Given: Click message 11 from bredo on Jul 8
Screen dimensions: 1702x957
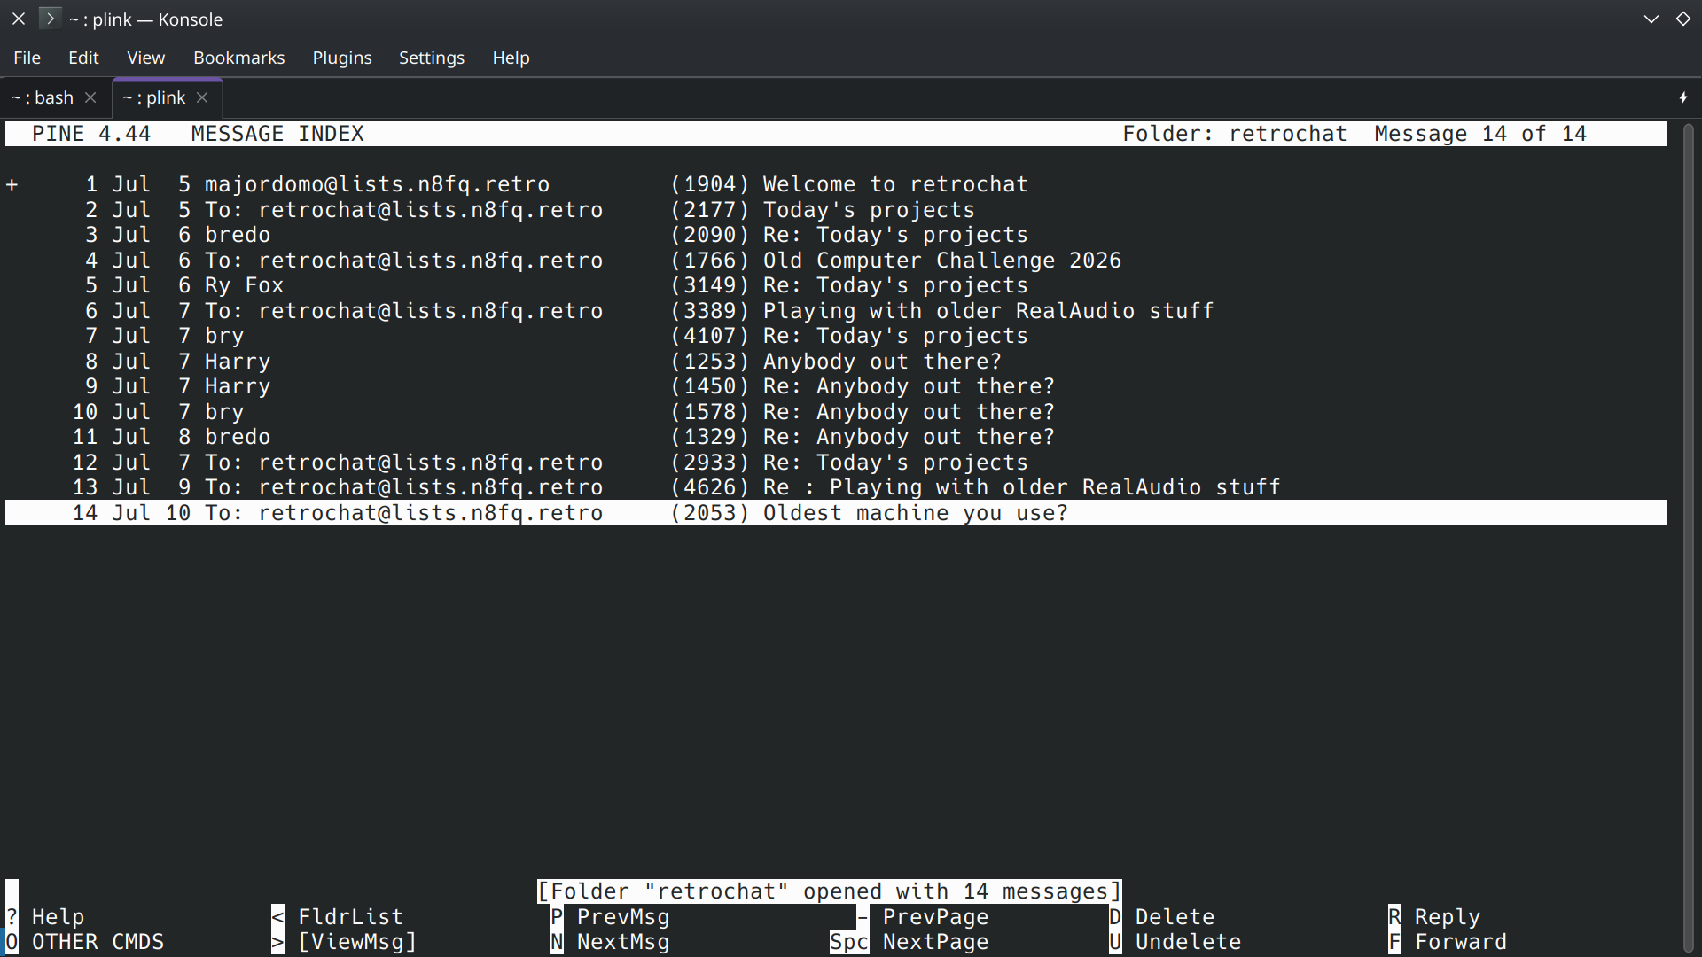Looking at the screenshot, I should pos(836,437).
